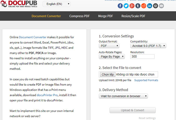Click the 'Upload limit: 20MB per file' text
The height and width of the screenshot is (120, 176).
[115, 80]
